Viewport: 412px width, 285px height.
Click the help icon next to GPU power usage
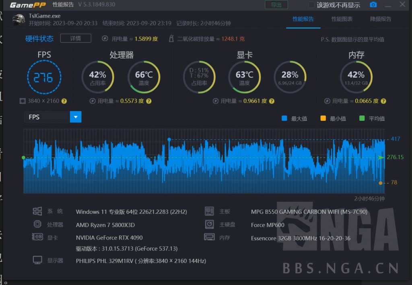pyautogui.click(x=272, y=101)
